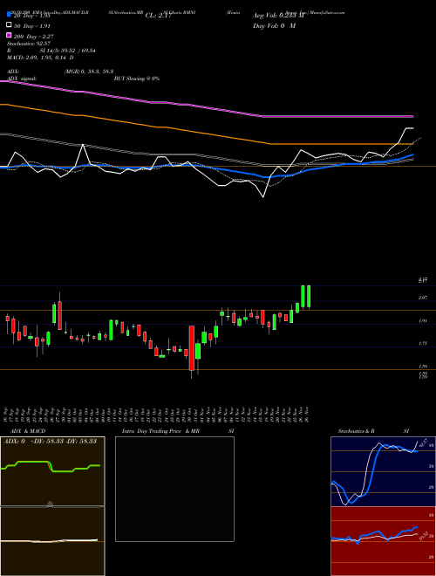This screenshot has height=576, width=436.
Task: Click the last green candlestick on the chart
Action: coord(309,297)
